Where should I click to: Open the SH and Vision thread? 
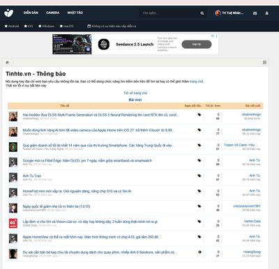click(90, 222)
